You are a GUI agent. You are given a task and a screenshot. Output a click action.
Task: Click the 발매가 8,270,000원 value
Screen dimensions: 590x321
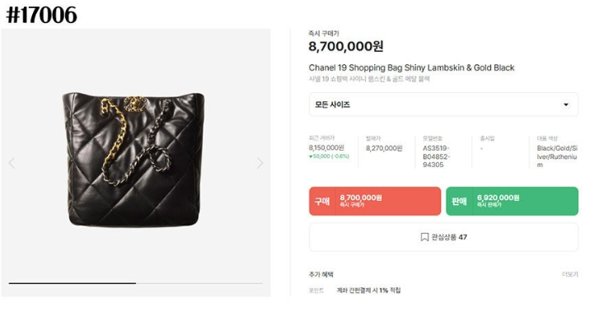pos(384,148)
